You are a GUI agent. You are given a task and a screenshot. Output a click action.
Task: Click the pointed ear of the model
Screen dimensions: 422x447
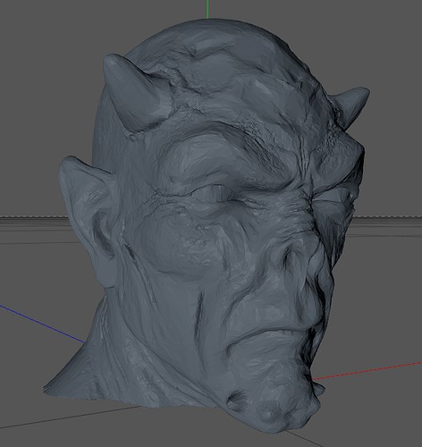point(88,221)
